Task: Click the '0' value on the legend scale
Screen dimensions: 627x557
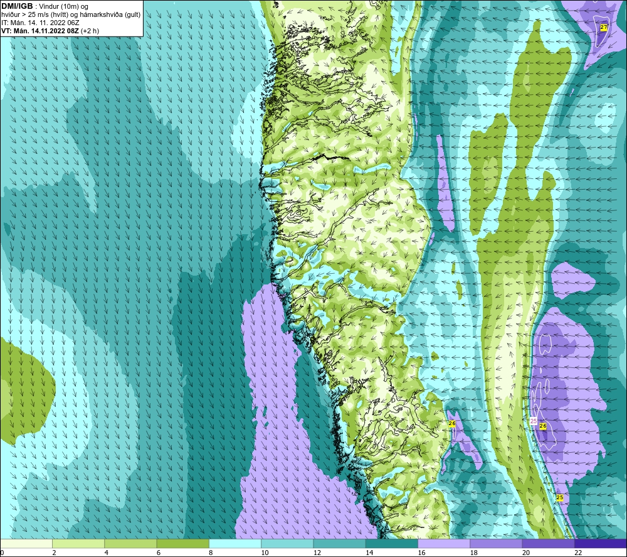Action: [x=2, y=553]
